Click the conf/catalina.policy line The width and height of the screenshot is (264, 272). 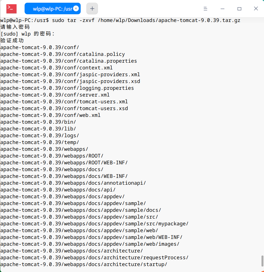[x=63, y=54]
